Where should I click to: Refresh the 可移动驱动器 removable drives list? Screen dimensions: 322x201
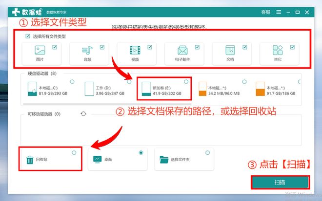83,114
